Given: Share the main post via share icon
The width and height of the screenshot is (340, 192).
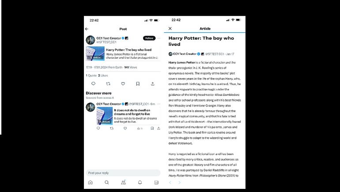Looking at the screenshot, I should (x=153, y=84).
